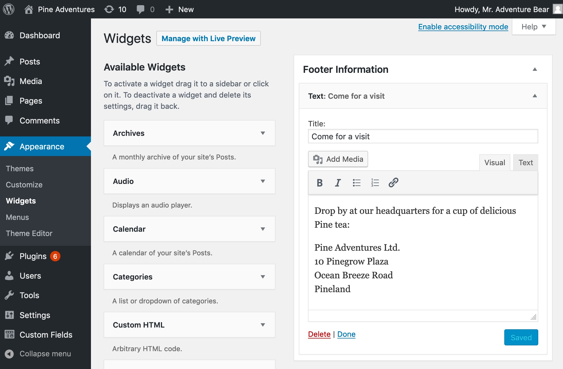563x369 pixels.
Task: Click the Add Media icon
Action: coord(318,159)
